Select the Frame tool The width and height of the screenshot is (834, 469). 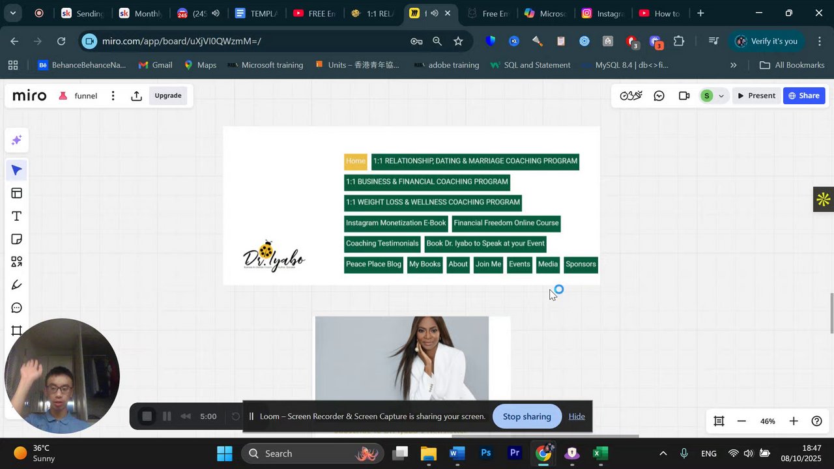point(16,330)
